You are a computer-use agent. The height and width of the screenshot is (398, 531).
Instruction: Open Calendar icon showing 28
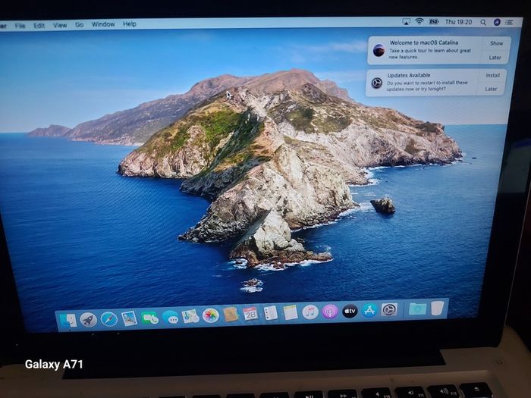(x=250, y=314)
